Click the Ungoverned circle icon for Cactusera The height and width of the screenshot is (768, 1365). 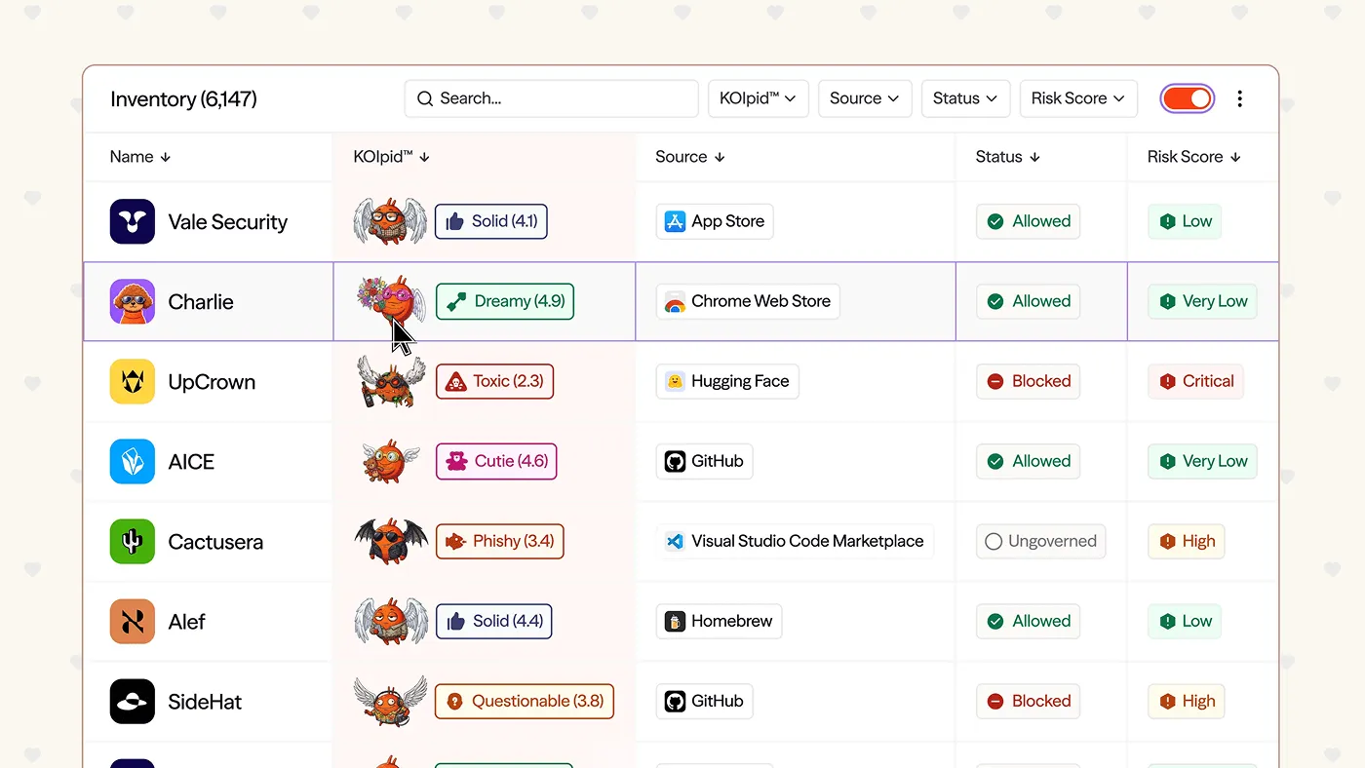(x=994, y=541)
